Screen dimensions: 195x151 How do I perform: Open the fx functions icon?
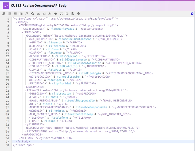pos(50,14)
